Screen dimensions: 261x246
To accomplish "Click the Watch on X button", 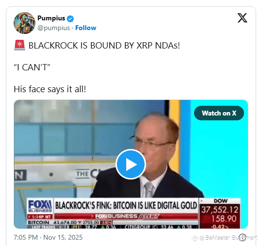I will (219, 113).
